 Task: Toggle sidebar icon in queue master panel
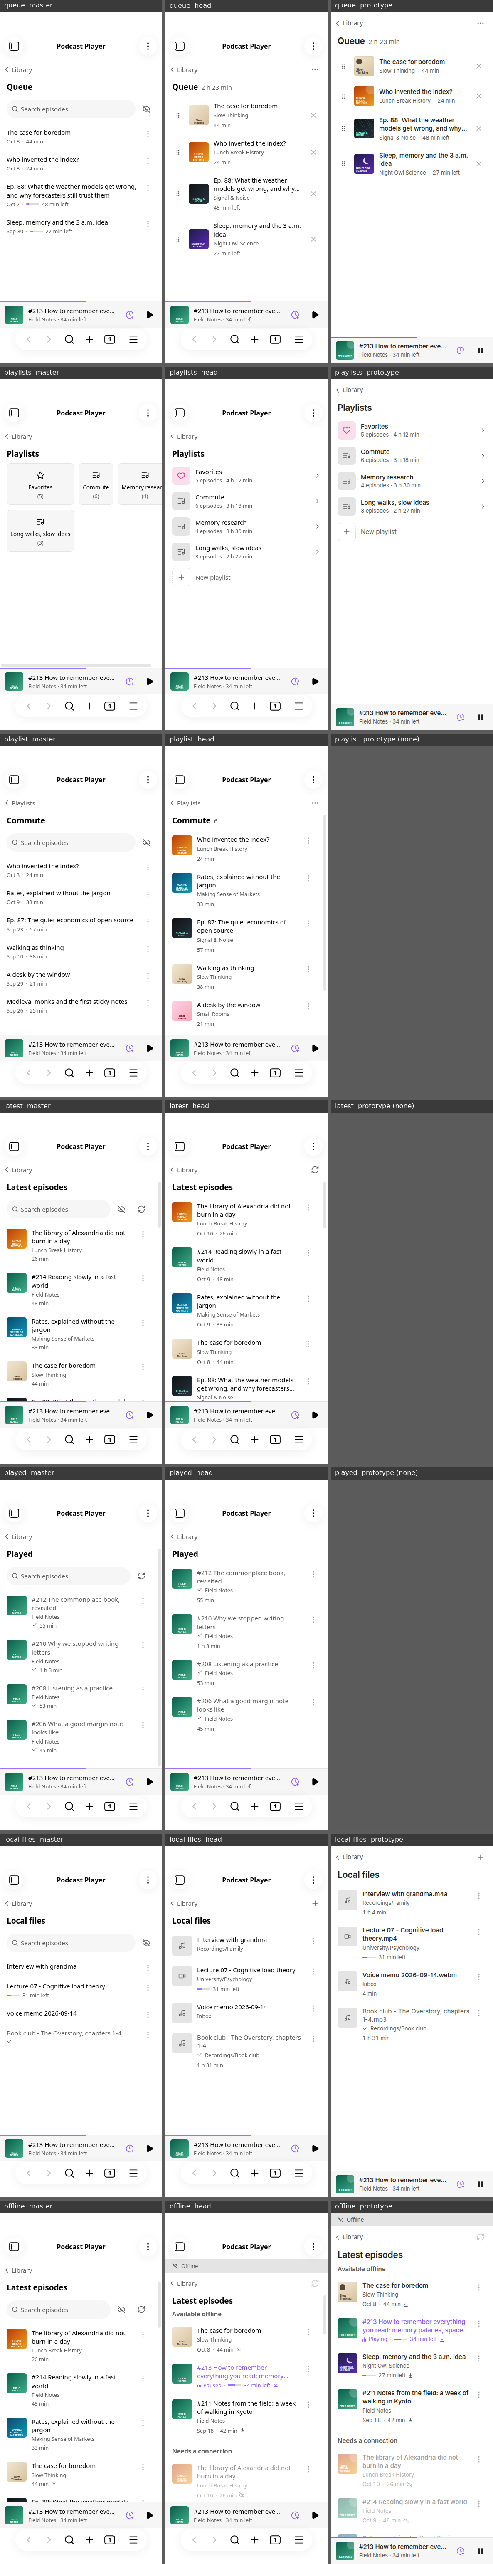tap(14, 46)
